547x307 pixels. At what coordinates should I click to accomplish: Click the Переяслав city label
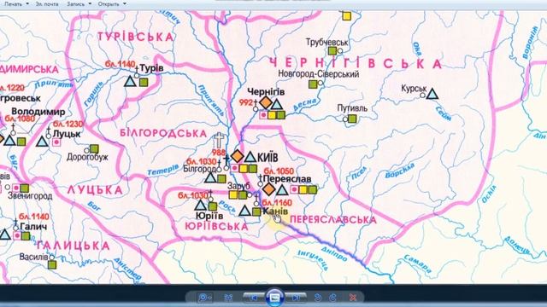coord(287,179)
